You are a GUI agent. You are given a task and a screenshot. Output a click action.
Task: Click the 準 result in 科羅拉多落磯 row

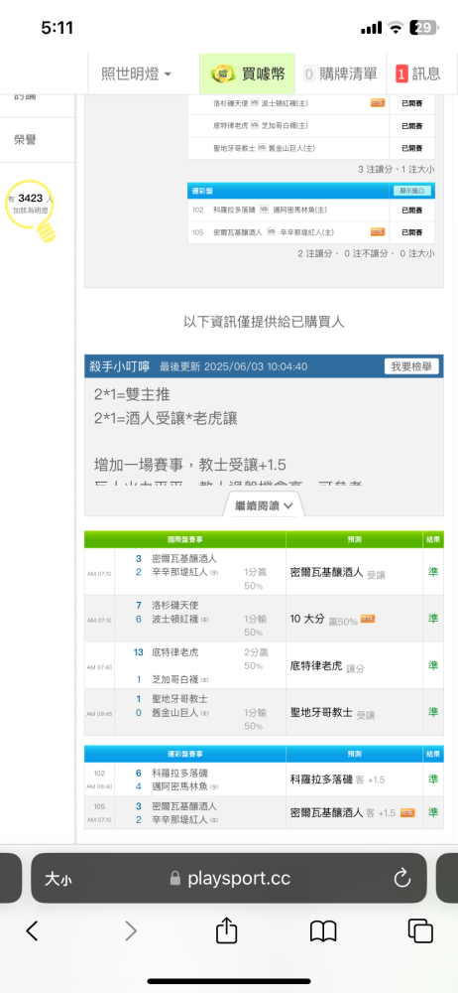tap(433, 779)
